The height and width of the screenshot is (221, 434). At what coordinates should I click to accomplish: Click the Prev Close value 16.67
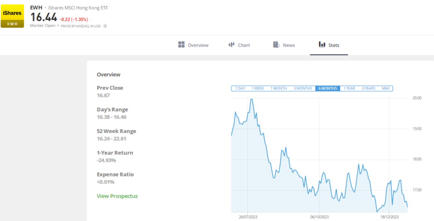(x=103, y=95)
